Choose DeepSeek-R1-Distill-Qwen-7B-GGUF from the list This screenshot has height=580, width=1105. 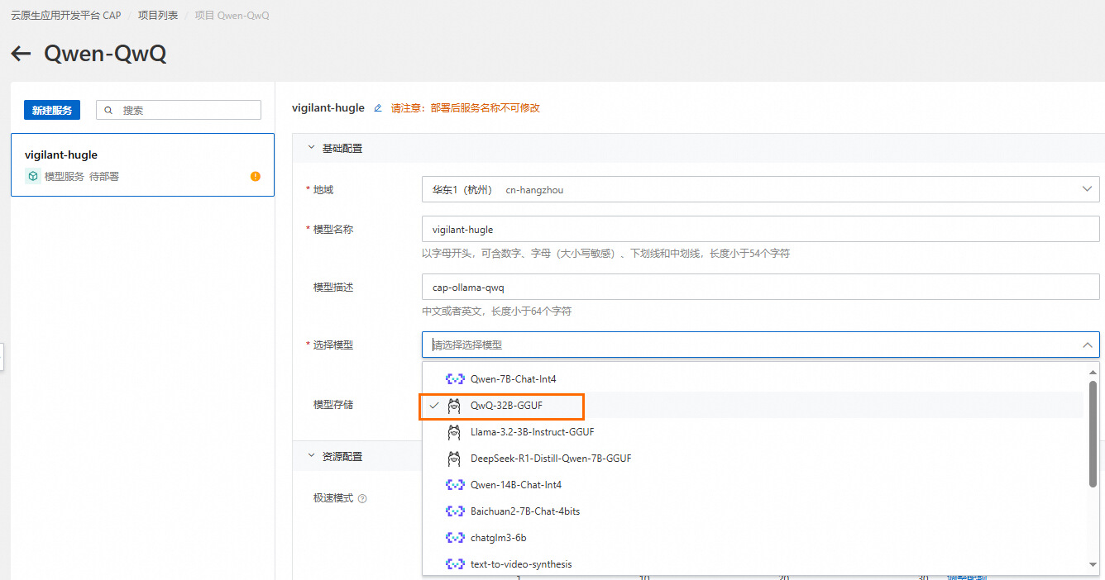(x=550, y=459)
